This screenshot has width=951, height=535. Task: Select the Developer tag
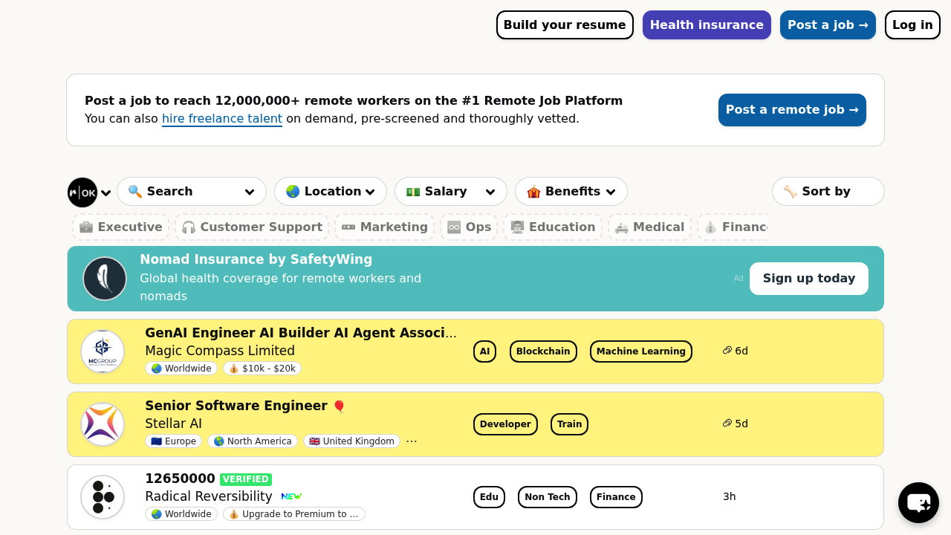tap(505, 424)
